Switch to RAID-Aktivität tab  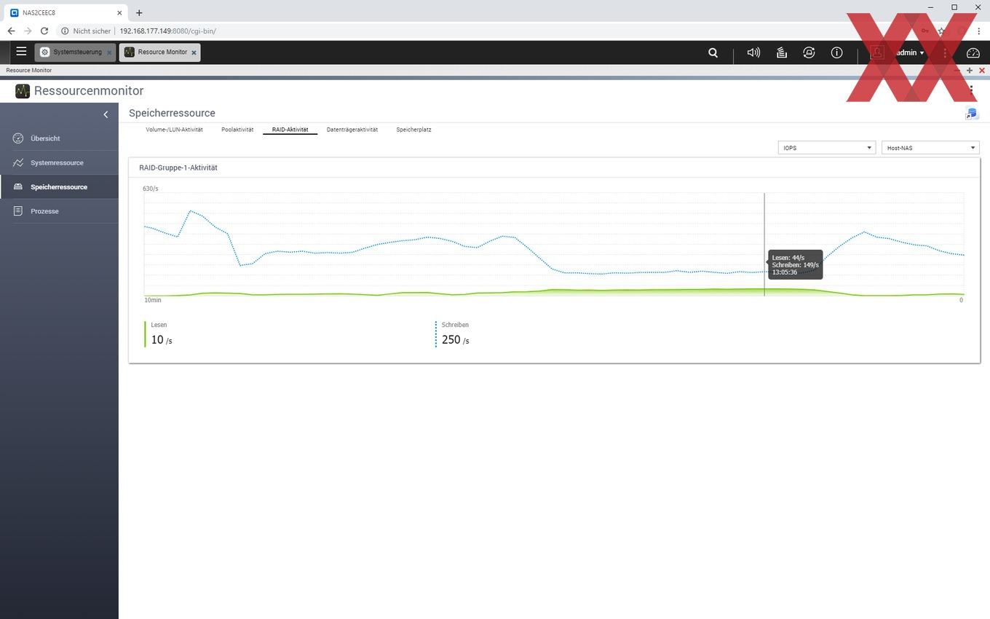(290, 130)
